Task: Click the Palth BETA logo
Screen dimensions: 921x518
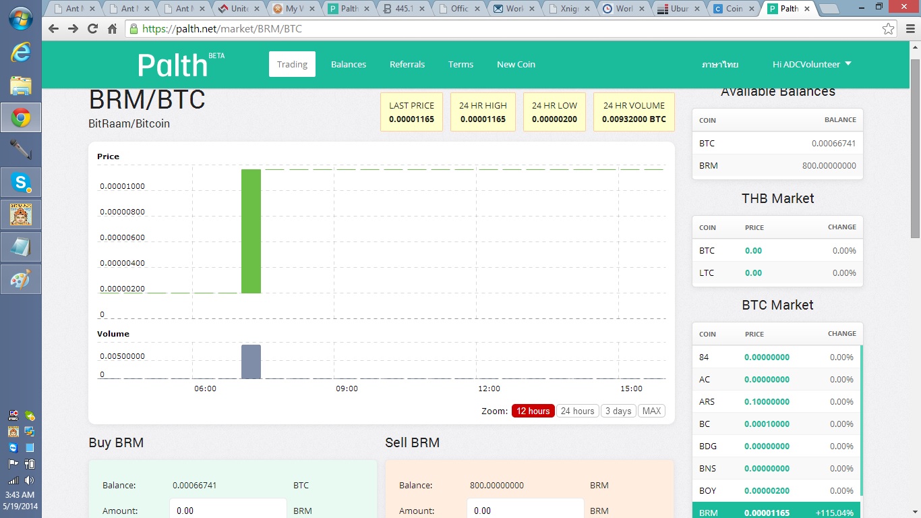Action: (181, 65)
